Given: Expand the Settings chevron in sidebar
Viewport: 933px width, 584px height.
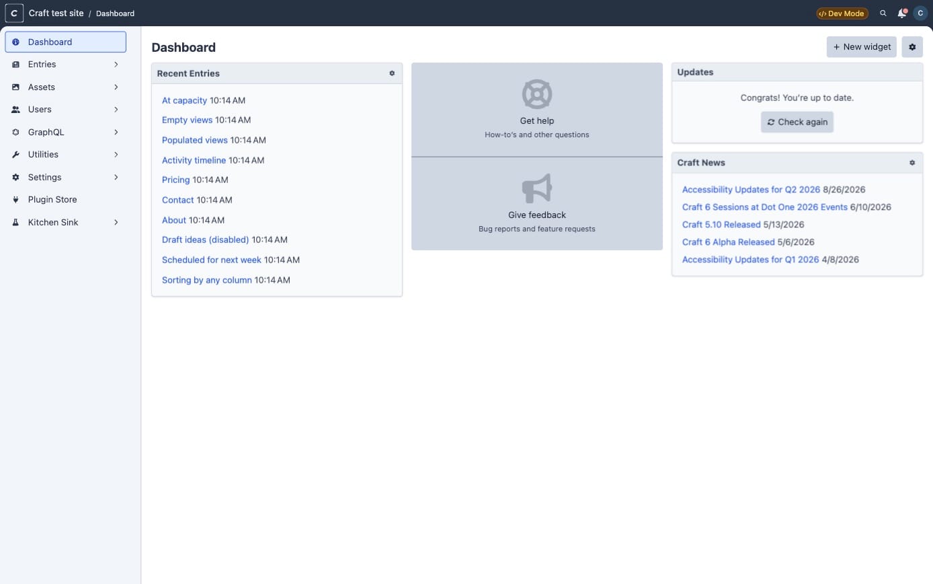Looking at the screenshot, I should click(x=116, y=178).
